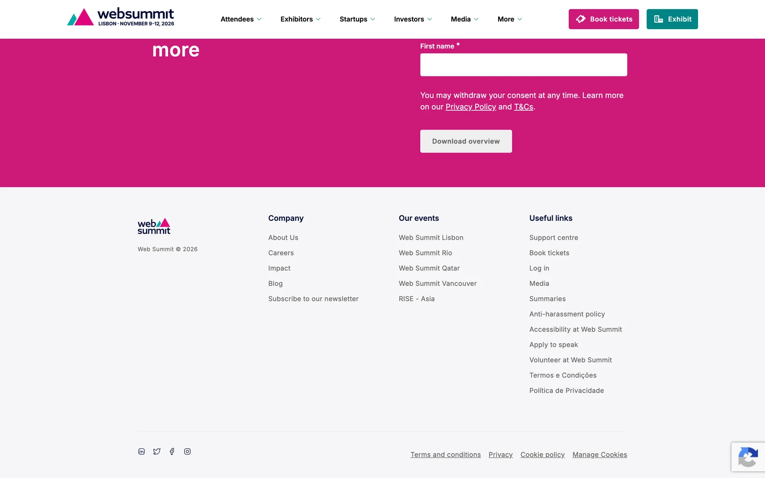The image size is (765, 478).
Task: Click Book tickets in Useful links
Action: point(549,253)
